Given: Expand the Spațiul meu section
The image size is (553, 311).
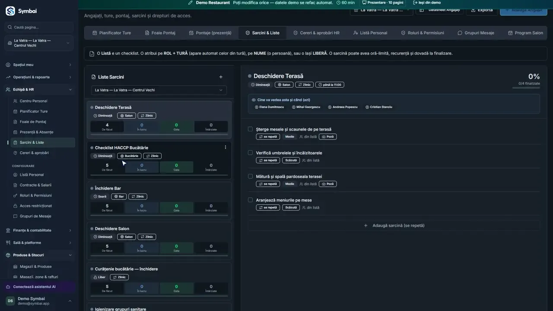Looking at the screenshot, I should (x=39, y=65).
